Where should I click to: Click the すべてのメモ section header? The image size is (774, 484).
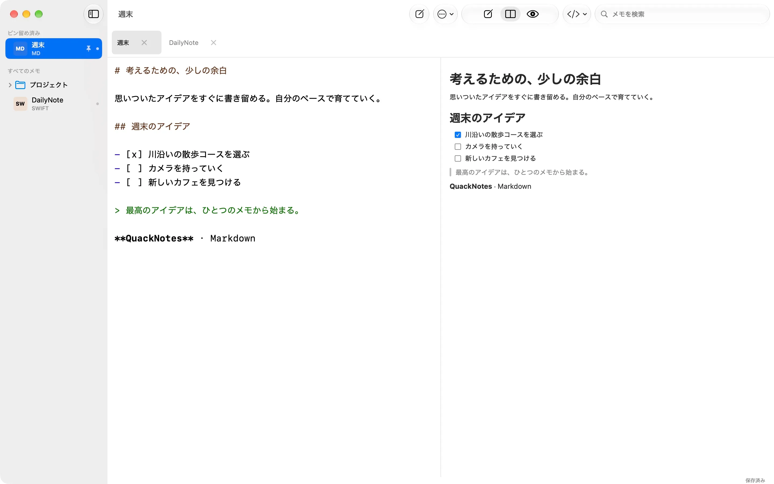click(24, 71)
